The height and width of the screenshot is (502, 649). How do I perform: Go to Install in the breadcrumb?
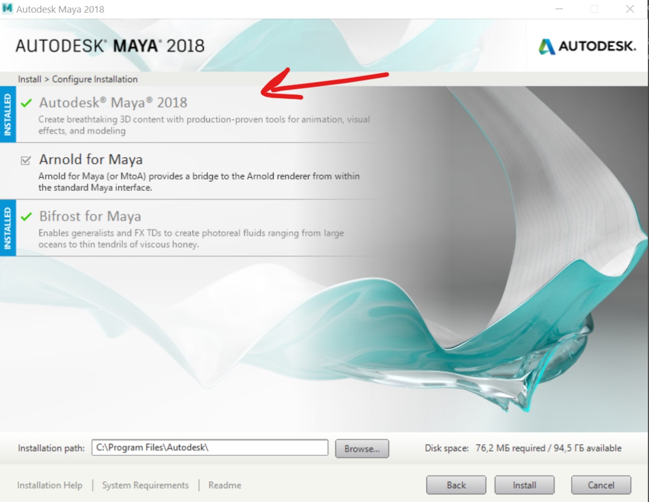click(x=29, y=79)
